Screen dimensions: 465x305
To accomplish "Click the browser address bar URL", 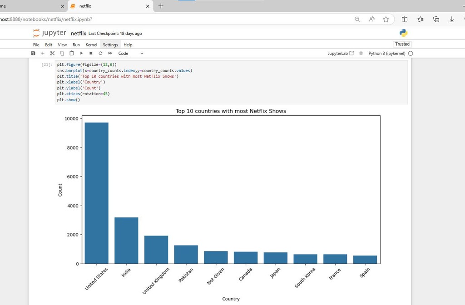I will [x=46, y=19].
